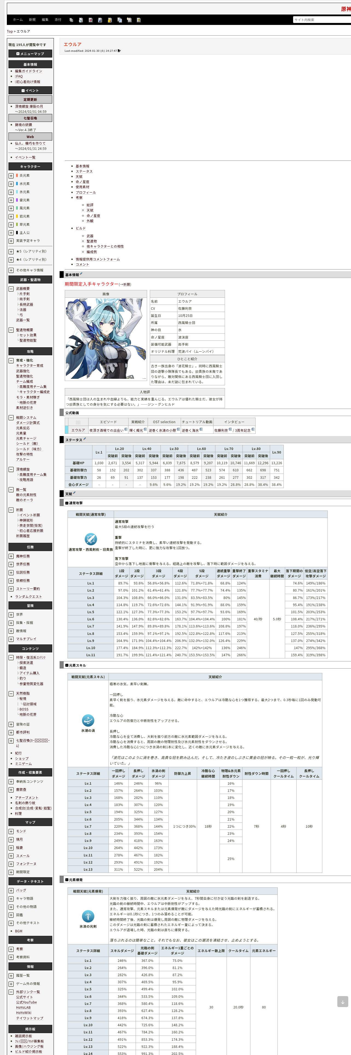Click the help question-mark page icon
Screen dimensions: 351x1055
[139, 20]
